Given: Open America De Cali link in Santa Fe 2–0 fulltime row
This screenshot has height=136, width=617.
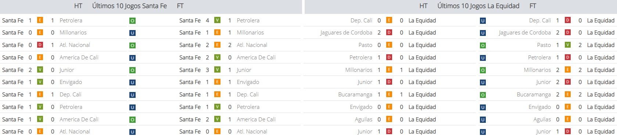Looking at the screenshot, I should click(x=256, y=58).
